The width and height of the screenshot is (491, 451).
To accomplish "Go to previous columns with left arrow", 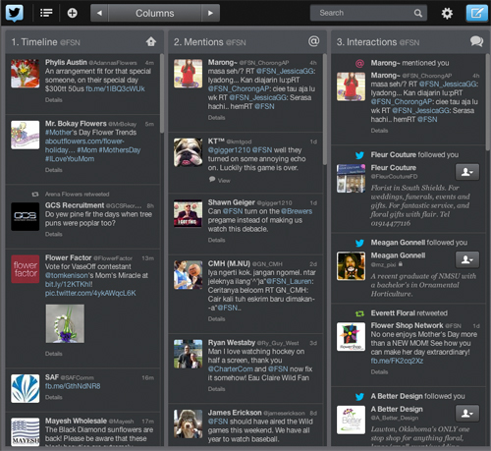I will click(x=99, y=13).
